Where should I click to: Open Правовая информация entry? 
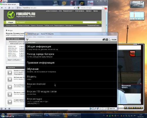pos(71,63)
